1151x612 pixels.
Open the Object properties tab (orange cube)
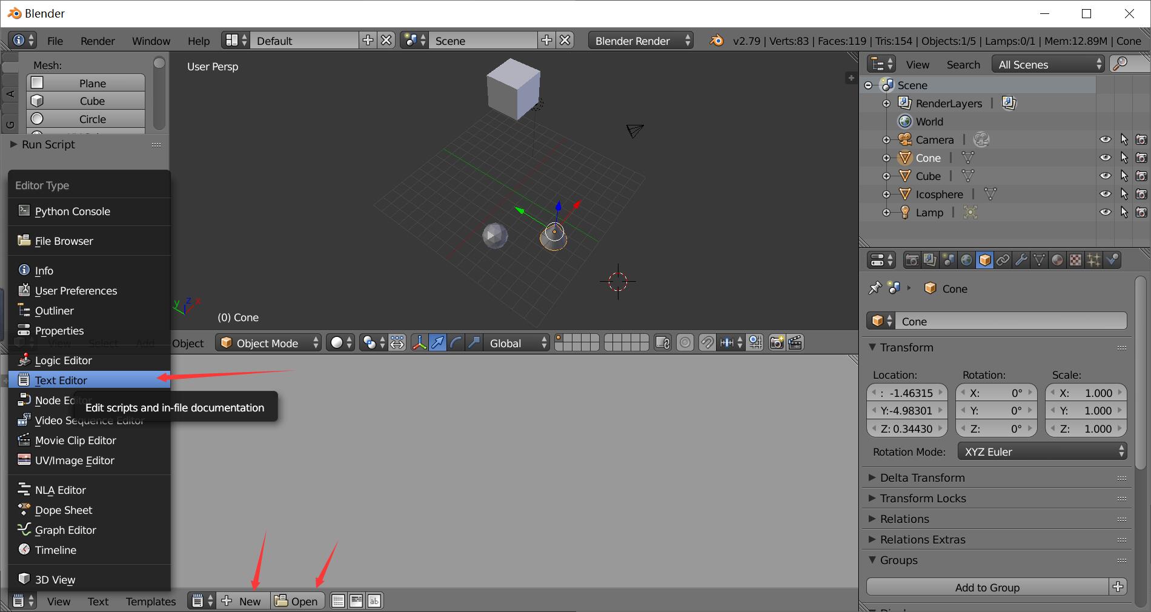click(x=984, y=260)
